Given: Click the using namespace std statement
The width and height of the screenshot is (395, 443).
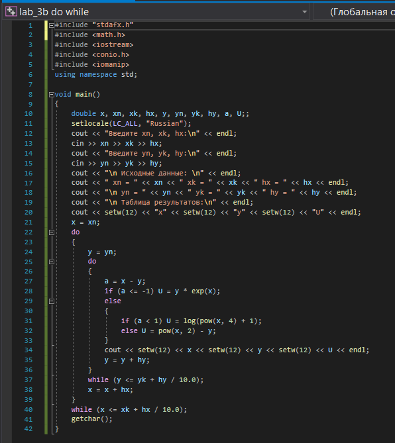Looking at the screenshot, I should point(96,75).
